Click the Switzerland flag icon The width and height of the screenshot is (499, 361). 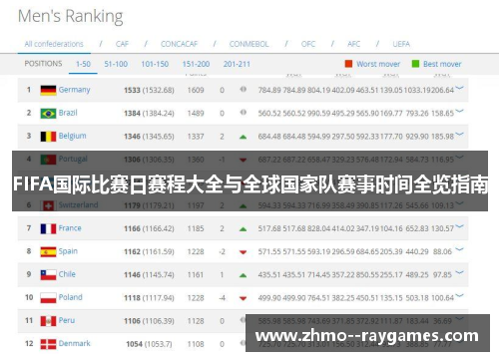point(48,205)
